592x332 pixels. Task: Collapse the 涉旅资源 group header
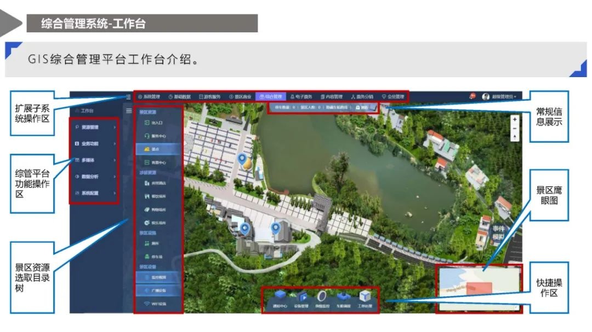coord(147,173)
